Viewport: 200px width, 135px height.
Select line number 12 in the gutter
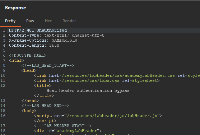point(3,85)
